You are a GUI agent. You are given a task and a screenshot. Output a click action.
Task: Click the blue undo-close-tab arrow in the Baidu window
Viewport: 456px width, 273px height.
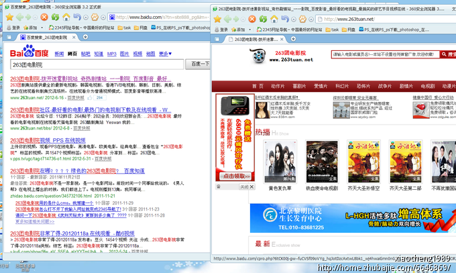(x=78, y=16)
